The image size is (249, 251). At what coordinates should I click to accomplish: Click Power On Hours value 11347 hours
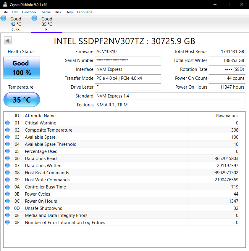click(x=227, y=87)
